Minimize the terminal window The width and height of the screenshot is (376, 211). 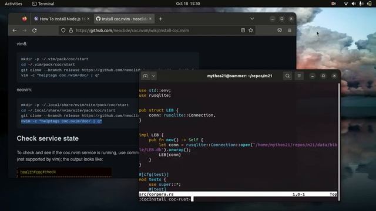[x=312, y=76]
